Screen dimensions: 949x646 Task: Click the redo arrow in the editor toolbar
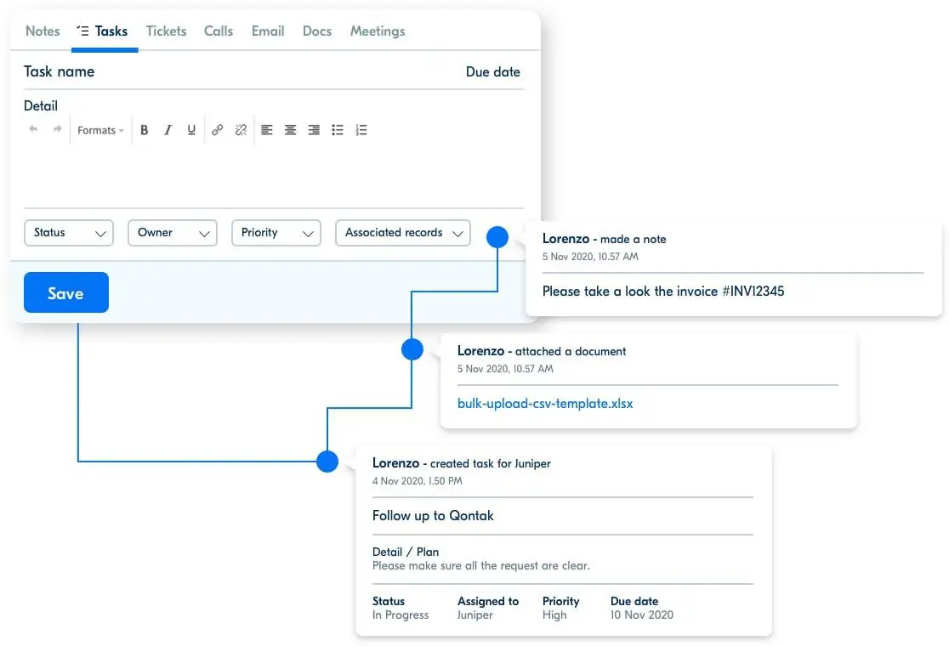point(58,130)
